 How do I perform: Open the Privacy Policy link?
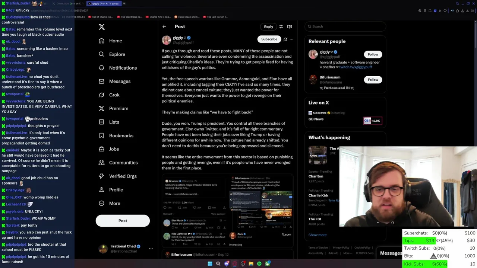tap(341, 248)
